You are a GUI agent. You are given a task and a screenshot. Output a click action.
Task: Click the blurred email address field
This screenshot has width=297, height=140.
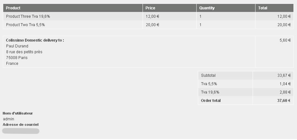click(x=21, y=131)
